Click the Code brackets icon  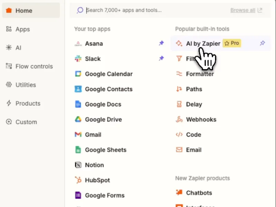pos(179,135)
